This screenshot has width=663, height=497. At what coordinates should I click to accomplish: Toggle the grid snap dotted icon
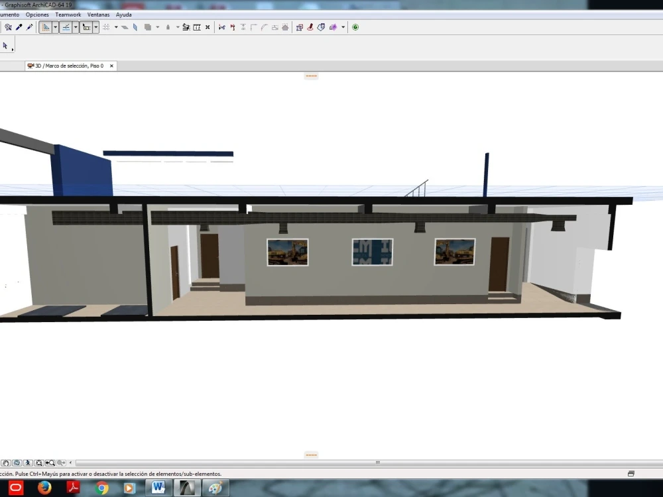106,27
